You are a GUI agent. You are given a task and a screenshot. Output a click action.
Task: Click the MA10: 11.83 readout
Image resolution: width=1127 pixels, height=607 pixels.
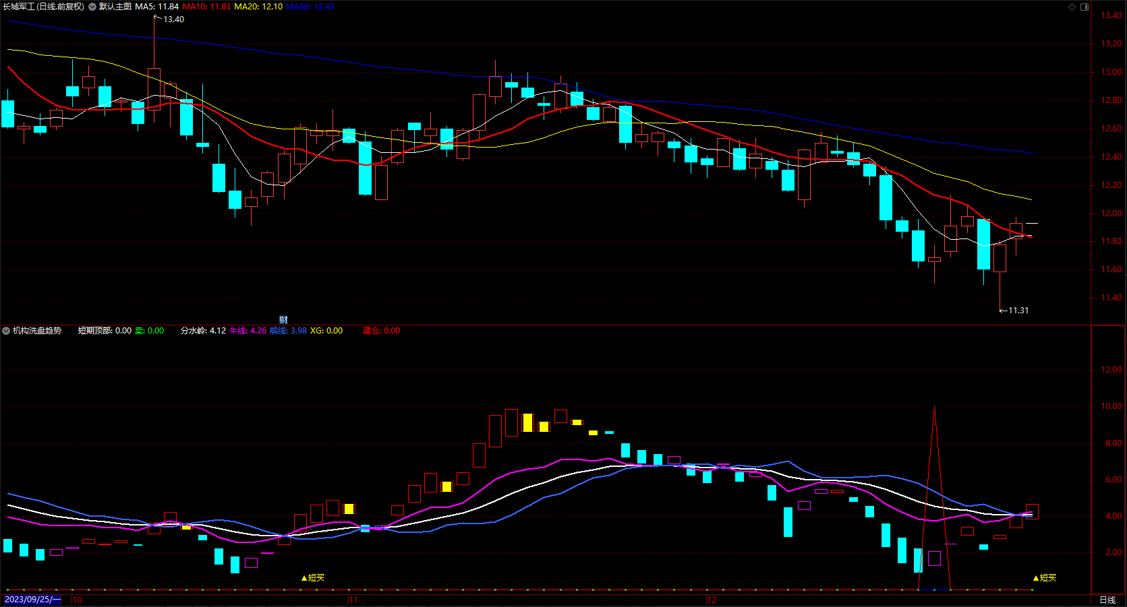pos(206,7)
